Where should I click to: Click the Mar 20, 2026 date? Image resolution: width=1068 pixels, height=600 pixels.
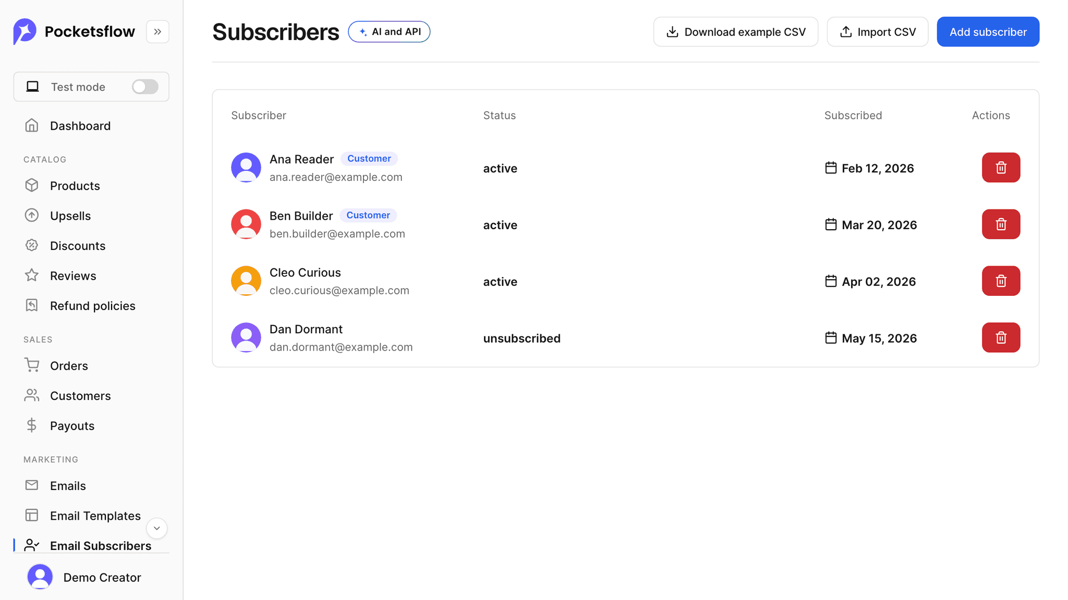click(x=879, y=225)
